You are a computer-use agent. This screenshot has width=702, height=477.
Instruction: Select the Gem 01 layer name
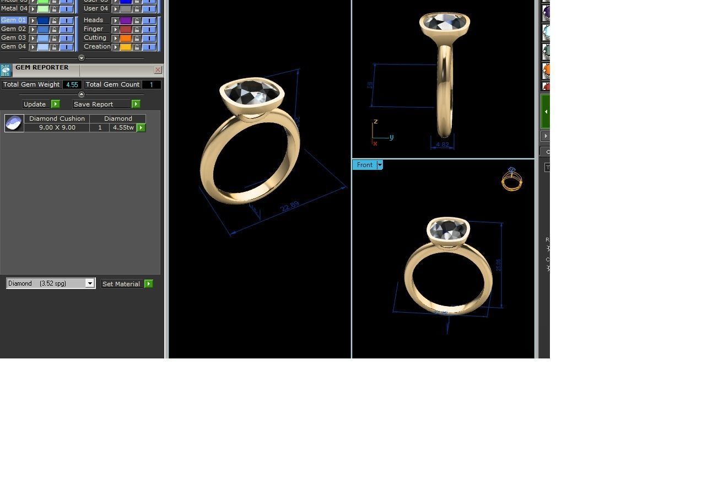tap(14, 20)
